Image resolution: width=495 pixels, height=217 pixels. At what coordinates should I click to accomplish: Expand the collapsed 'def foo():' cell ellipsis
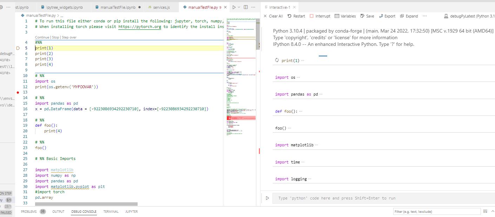[301, 112]
